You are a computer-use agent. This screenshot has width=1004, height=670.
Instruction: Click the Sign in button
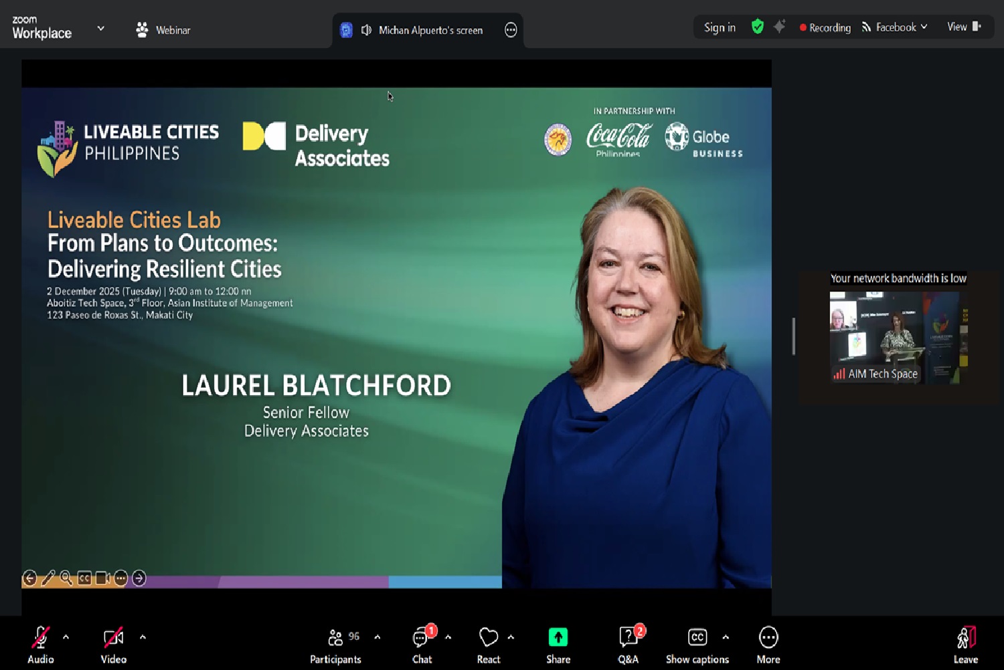720,27
